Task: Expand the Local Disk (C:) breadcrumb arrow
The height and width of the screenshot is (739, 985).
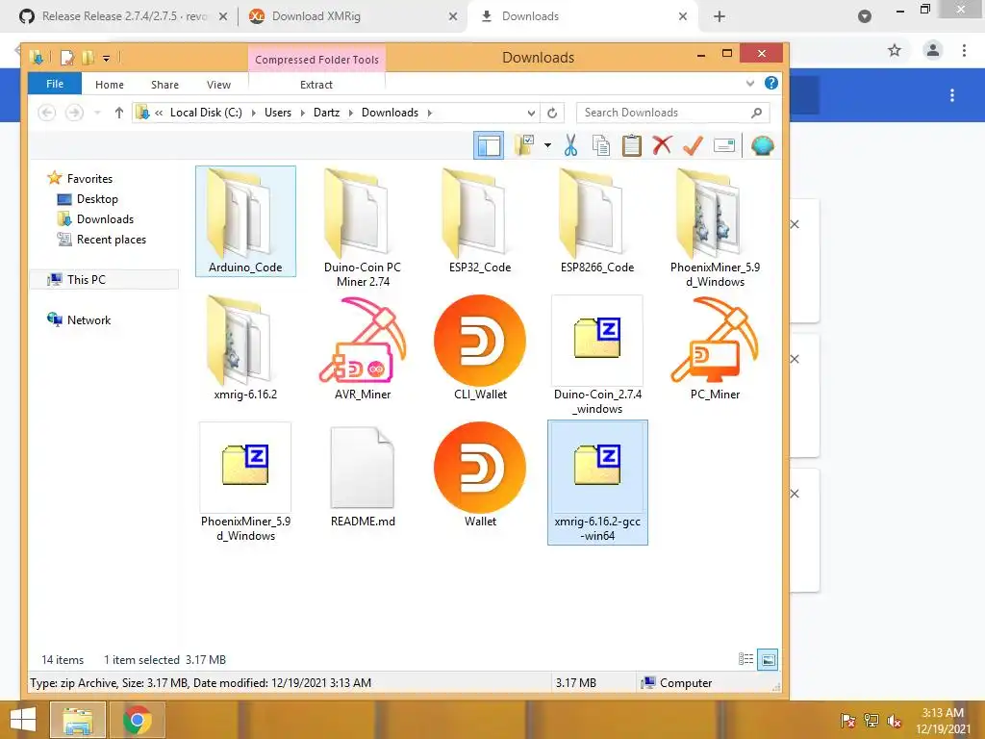Action: pos(253,114)
